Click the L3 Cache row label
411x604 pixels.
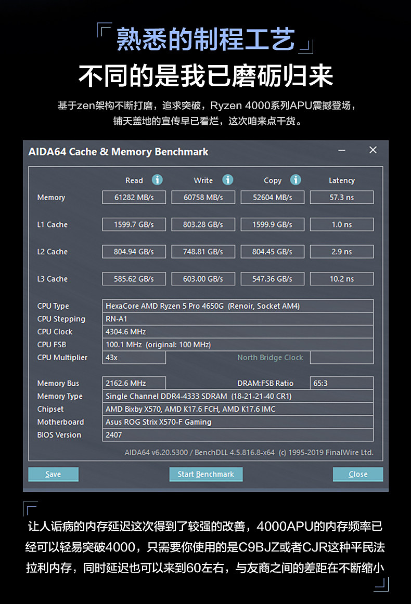click(x=53, y=279)
